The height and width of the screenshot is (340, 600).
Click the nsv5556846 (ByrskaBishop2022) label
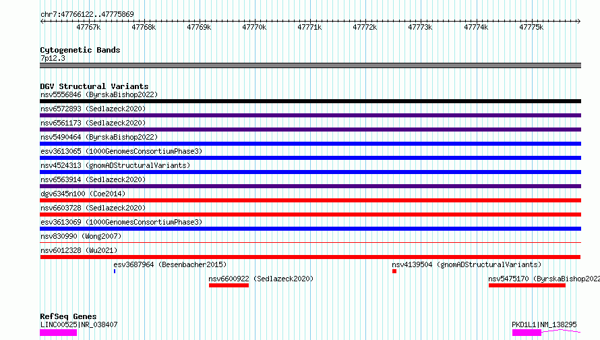(x=99, y=94)
